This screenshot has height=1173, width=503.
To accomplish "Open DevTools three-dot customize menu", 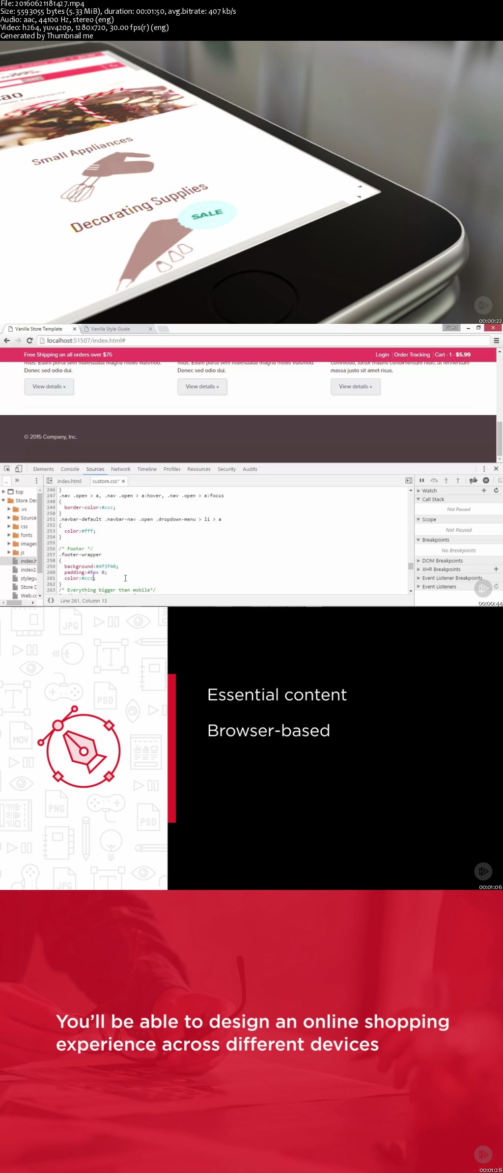I will pos(484,469).
